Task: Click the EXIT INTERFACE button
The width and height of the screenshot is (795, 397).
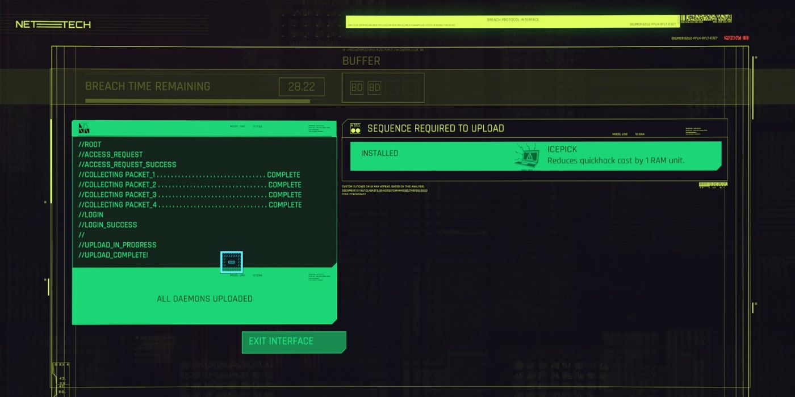Action: (x=294, y=342)
